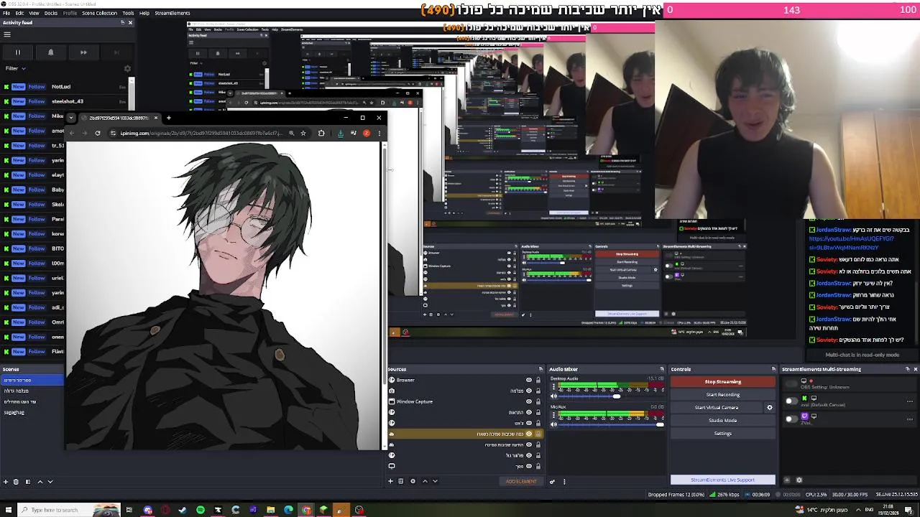Open the Docks menu
Screen dimensions: 920x517
(51, 13)
